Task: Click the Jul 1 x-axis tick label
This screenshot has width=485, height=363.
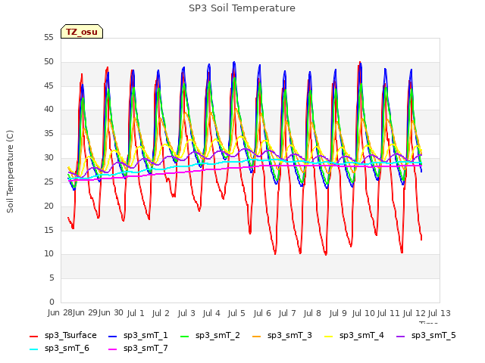Action: click(x=136, y=313)
